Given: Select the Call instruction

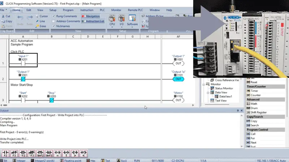Looking at the screenshot, I should coord(251,134).
